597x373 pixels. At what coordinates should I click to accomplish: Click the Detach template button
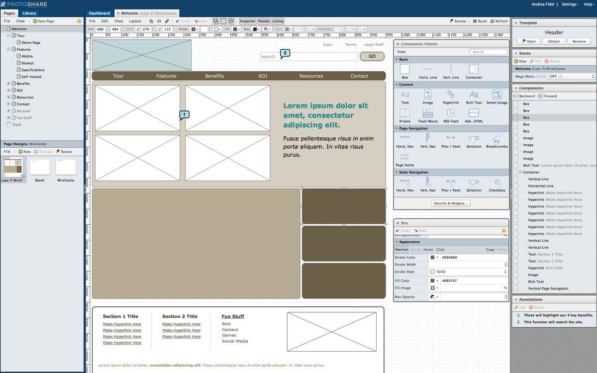(x=554, y=41)
